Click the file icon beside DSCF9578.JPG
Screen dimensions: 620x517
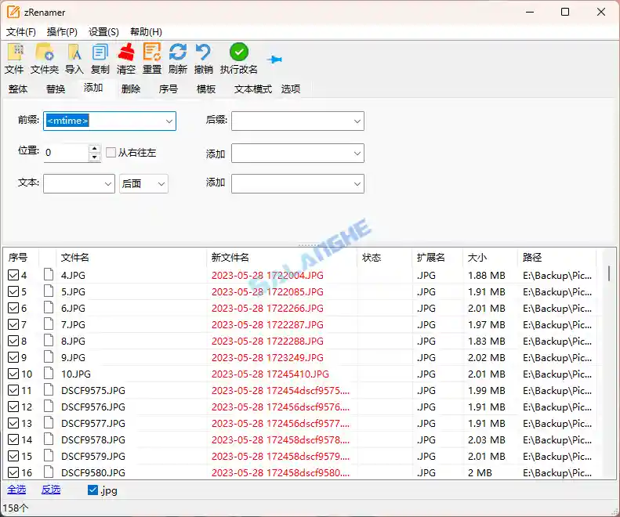coord(49,439)
